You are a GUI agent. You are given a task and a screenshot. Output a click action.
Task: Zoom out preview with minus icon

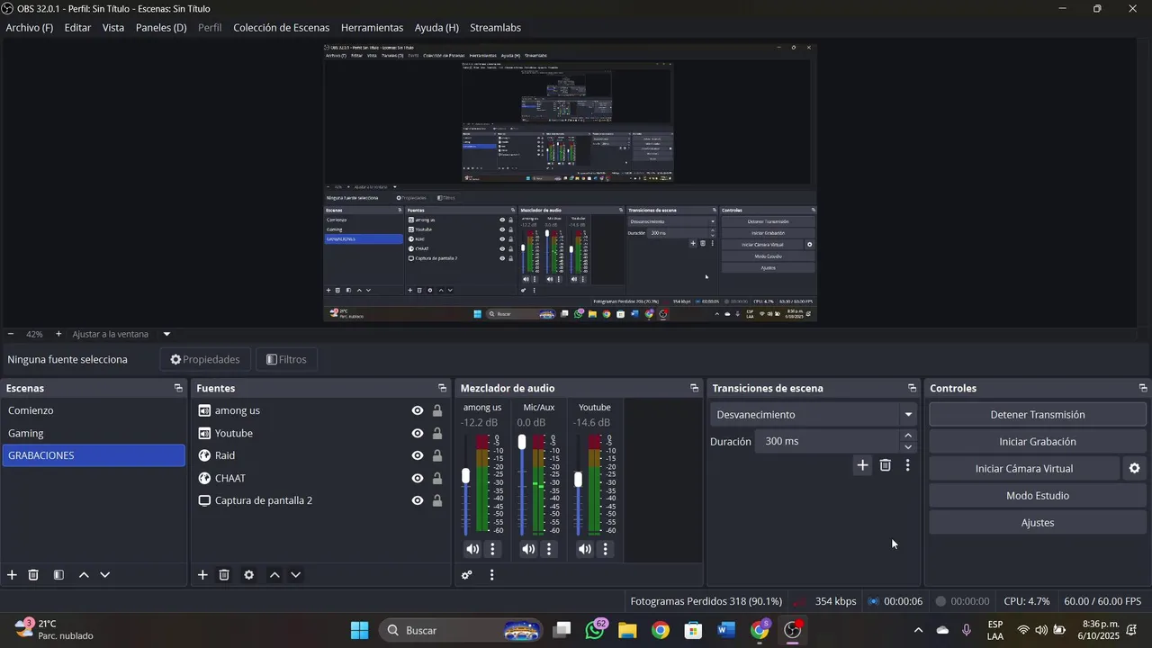click(x=11, y=334)
